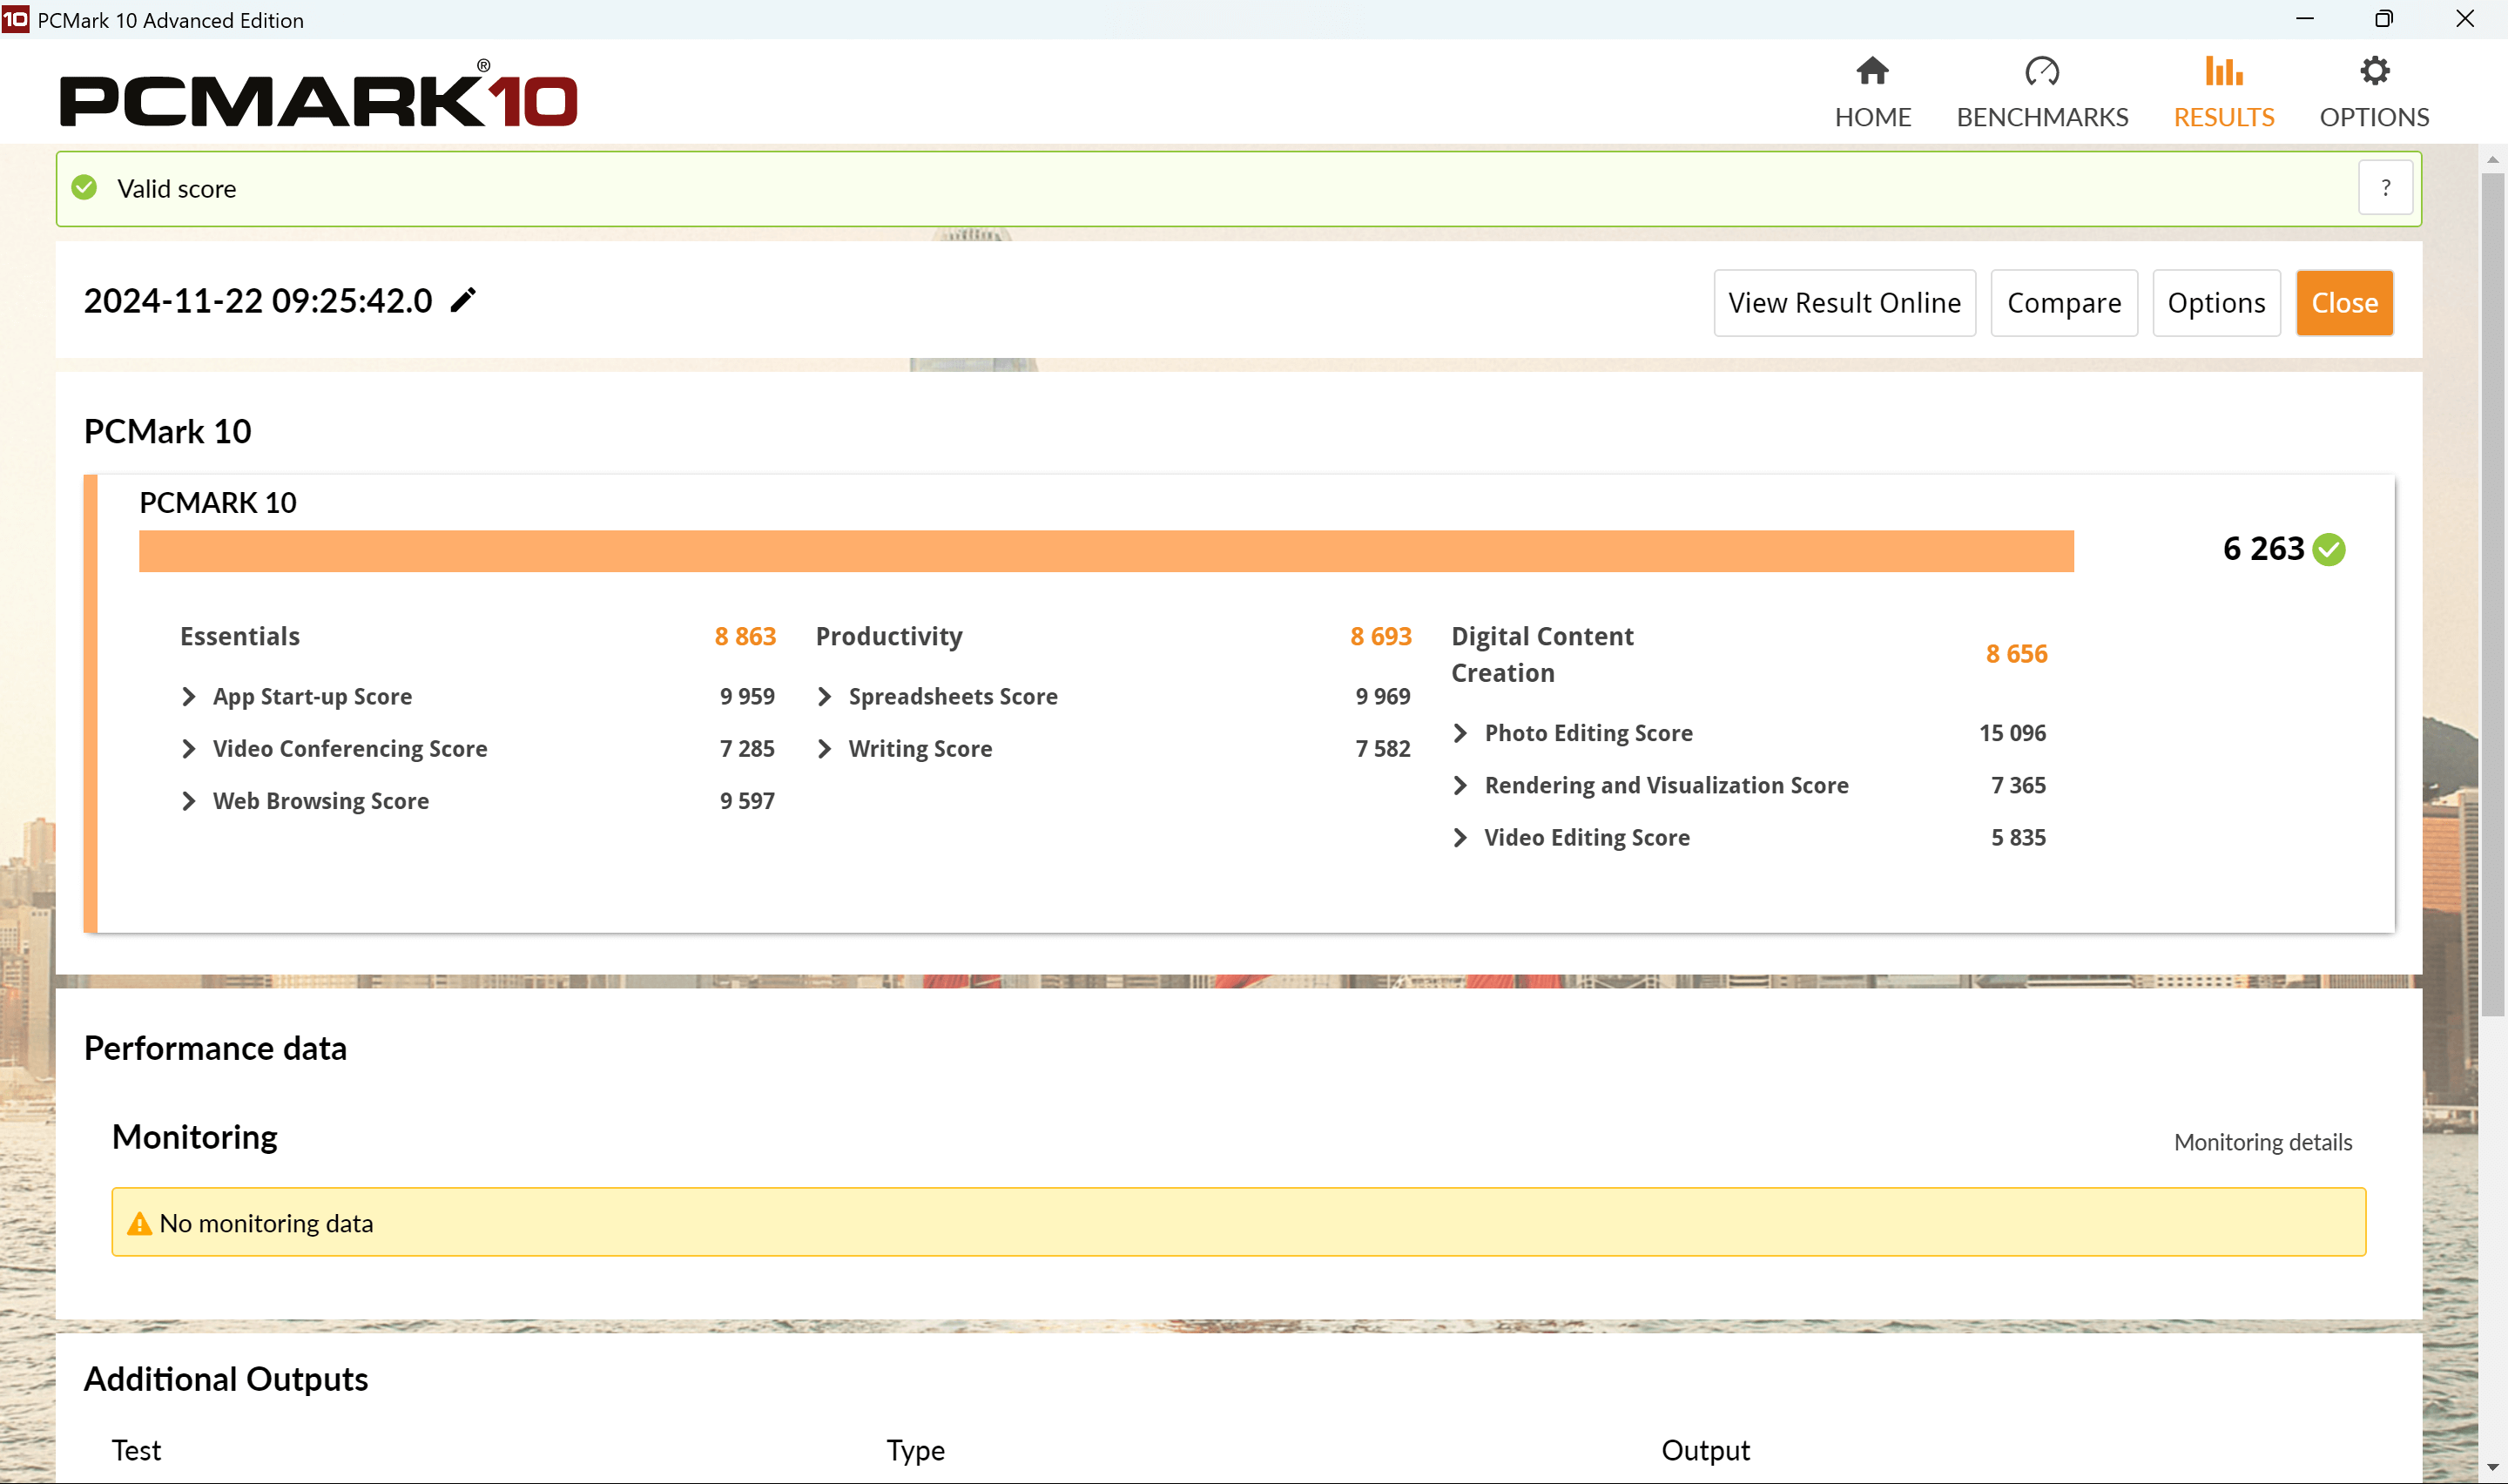
Task: Click the Digital Content Creation heading
Action: pyautogui.click(x=1541, y=654)
